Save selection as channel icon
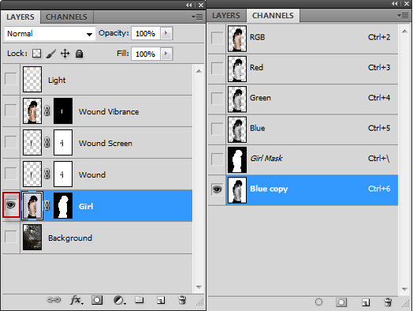Viewport: 413px width, 311px height. point(341,302)
